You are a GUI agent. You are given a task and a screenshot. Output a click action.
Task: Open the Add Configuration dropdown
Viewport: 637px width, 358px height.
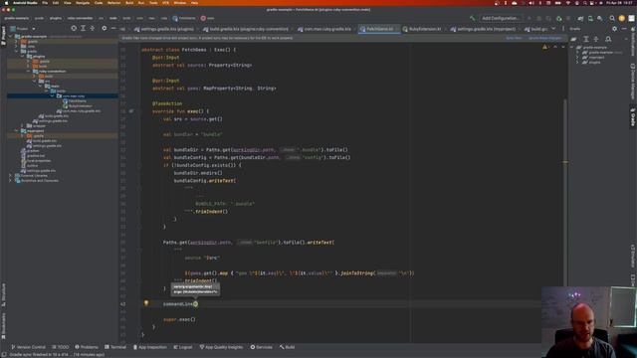click(x=501, y=18)
